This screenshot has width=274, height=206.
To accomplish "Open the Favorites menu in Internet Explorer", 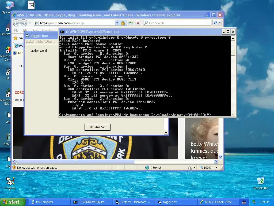I will click(48, 31).
